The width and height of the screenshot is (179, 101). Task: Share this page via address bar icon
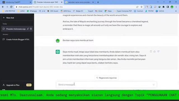(137, 7)
